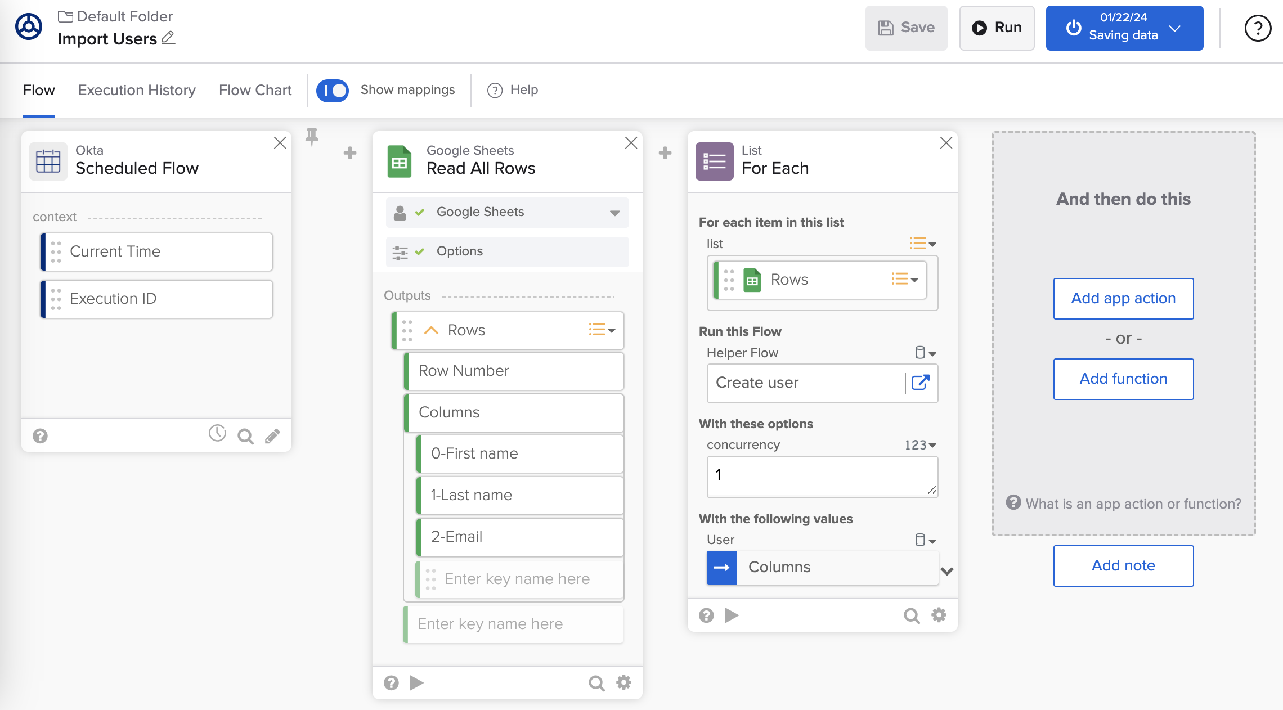Edit the Import Users flow name via the pencil icon

(x=168, y=38)
